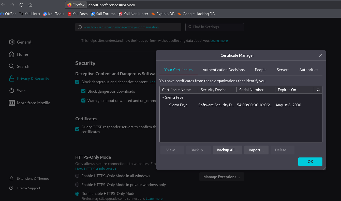Reload the page with the refresh icon
The width and height of the screenshot is (341, 201).
point(21,5)
